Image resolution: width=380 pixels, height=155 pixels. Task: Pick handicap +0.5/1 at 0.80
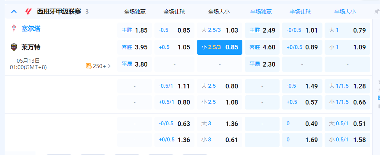tap(174, 102)
